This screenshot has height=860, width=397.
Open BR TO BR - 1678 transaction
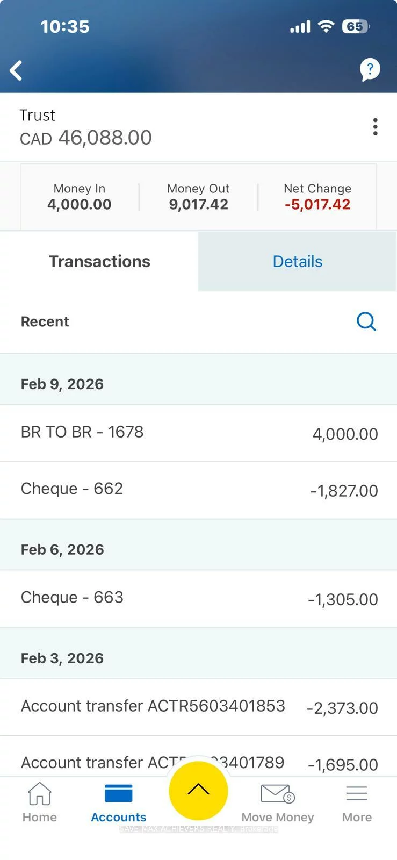tap(198, 433)
